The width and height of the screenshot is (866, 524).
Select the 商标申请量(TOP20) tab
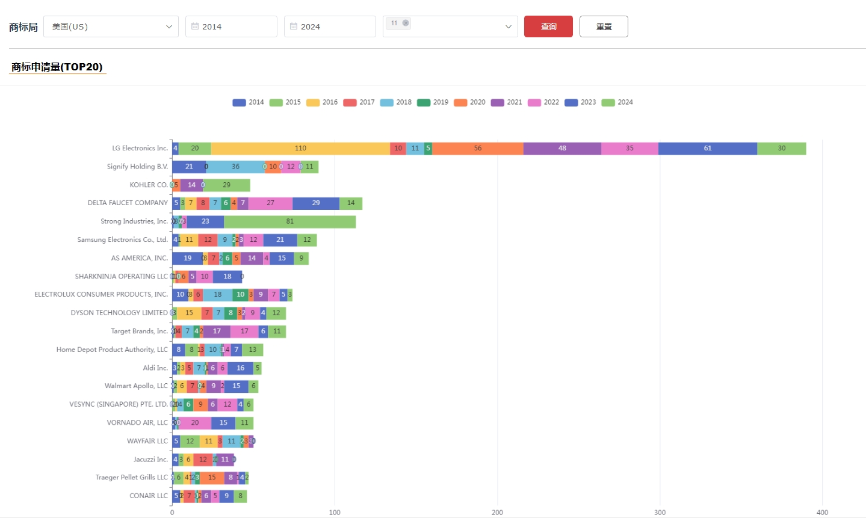click(57, 67)
